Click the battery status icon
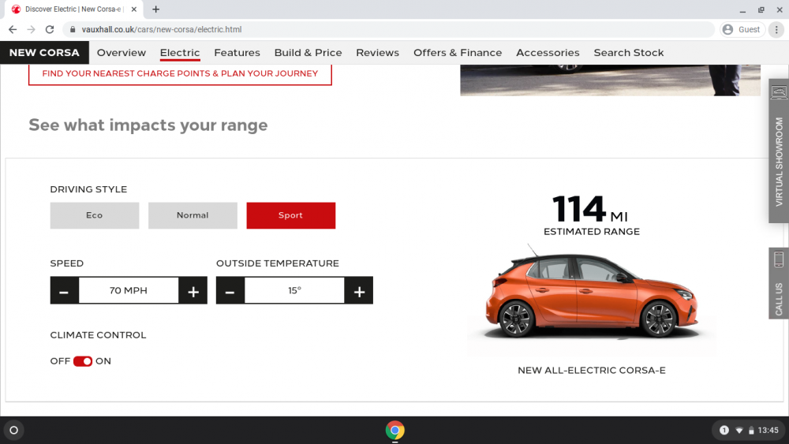 751,431
